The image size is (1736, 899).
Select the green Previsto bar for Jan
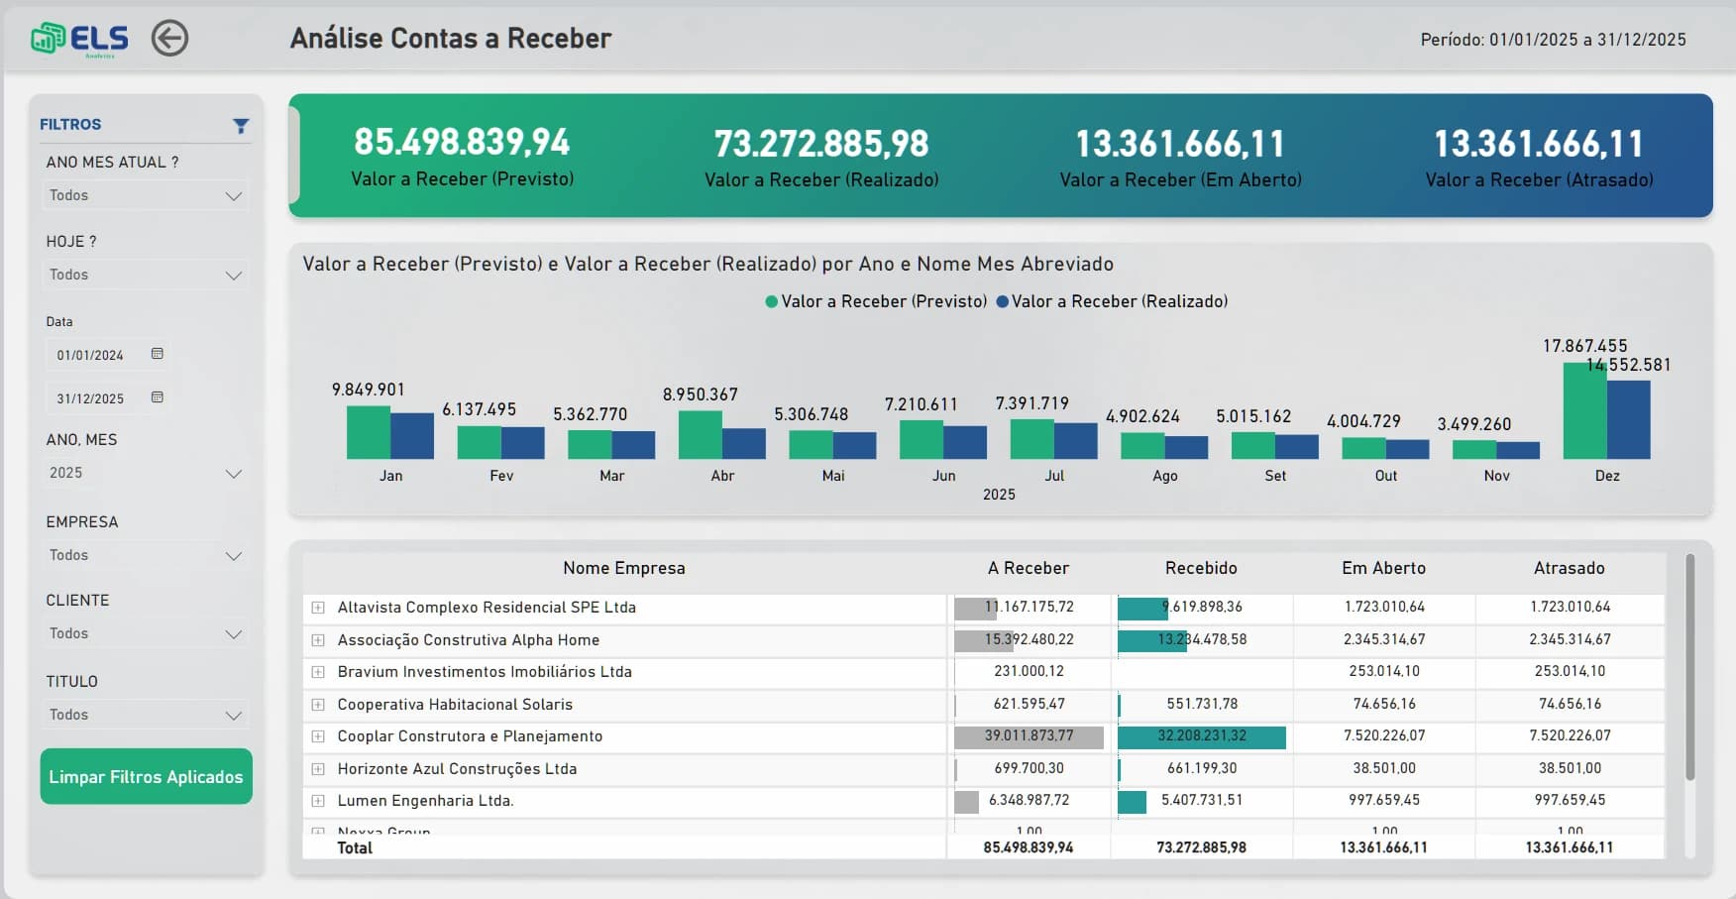369,432
